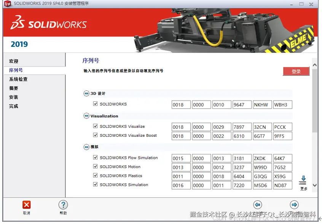Click the SOLIDWORKS Motion product label

pos(120,166)
